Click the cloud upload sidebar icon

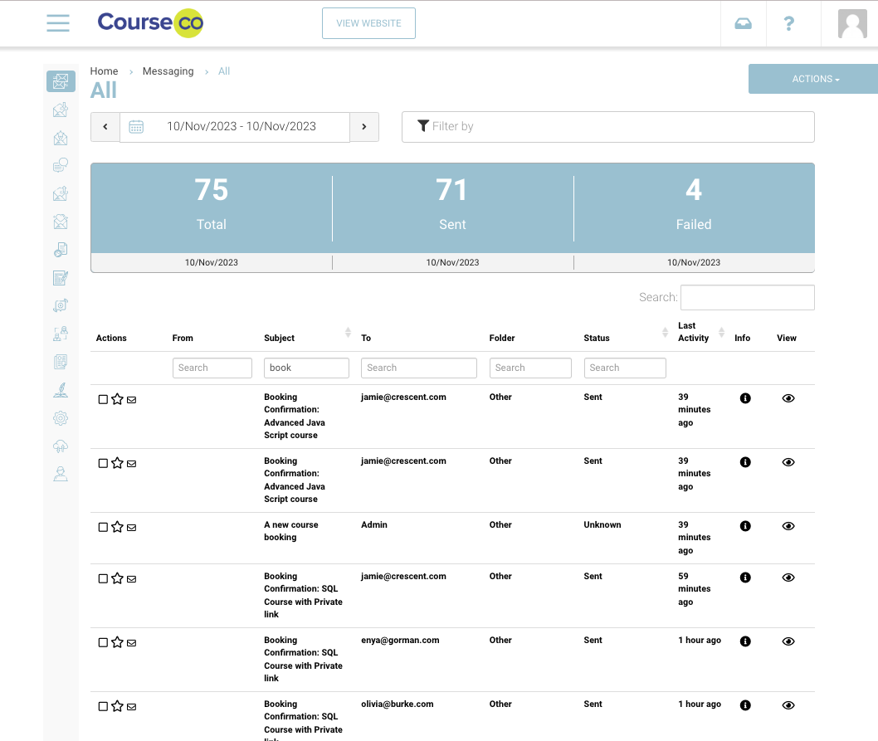tap(60, 446)
